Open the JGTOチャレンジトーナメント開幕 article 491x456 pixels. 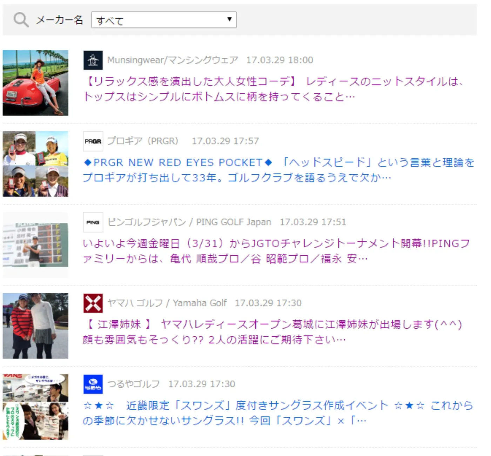pos(276,251)
